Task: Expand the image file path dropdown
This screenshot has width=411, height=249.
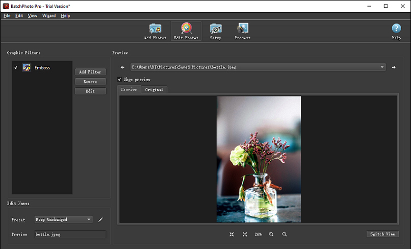Action: coord(382,67)
